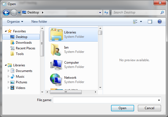Toggle the preview pane button
168x117 pixels.
point(150,22)
